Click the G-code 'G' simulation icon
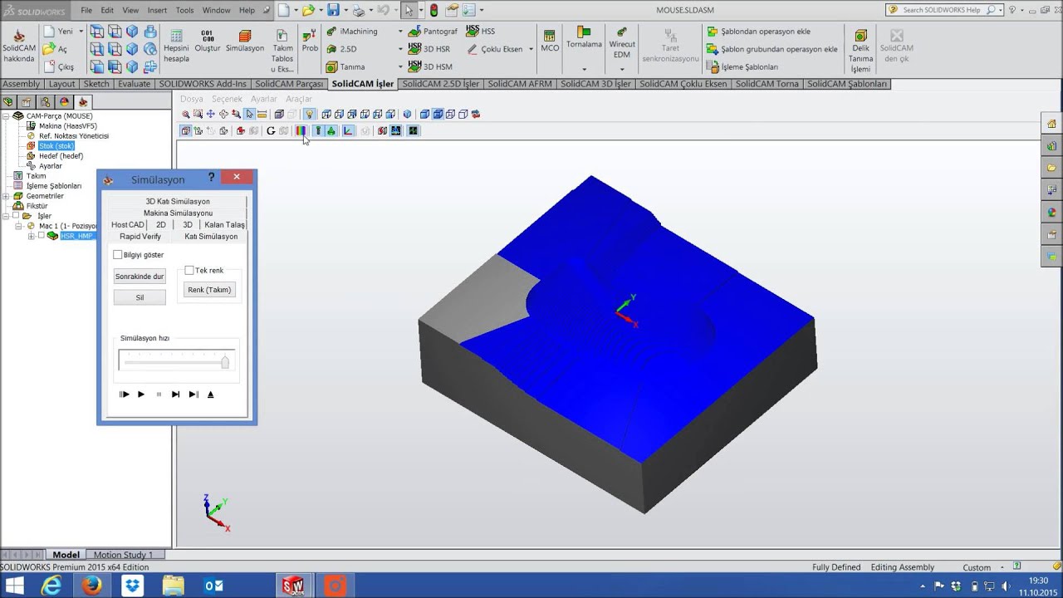Image resolution: width=1063 pixels, height=598 pixels. [x=271, y=131]
